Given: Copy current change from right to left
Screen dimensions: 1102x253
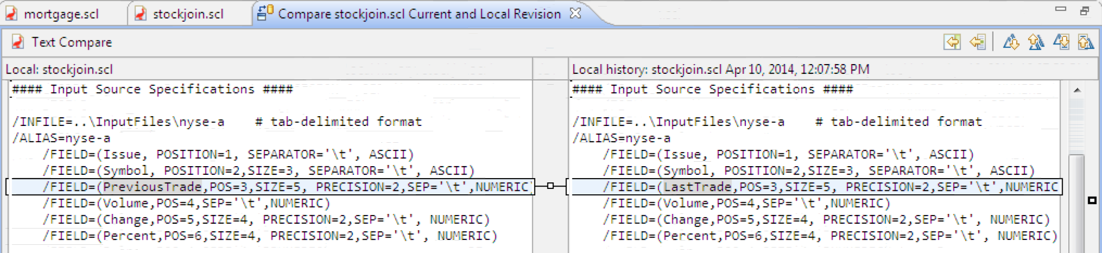Looking at the screenshot, I should pyautogui.click(x=978, y=42).
